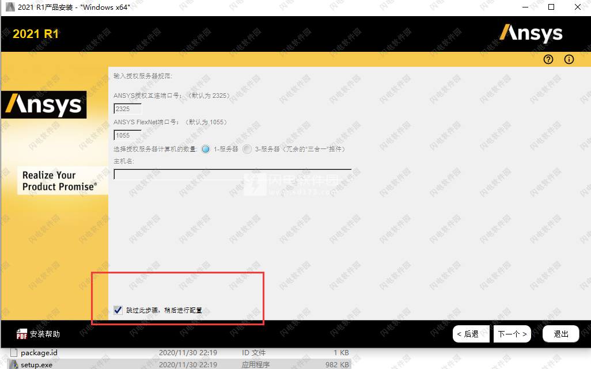
Task: Maximize the installer window
Action: [551, 7]
